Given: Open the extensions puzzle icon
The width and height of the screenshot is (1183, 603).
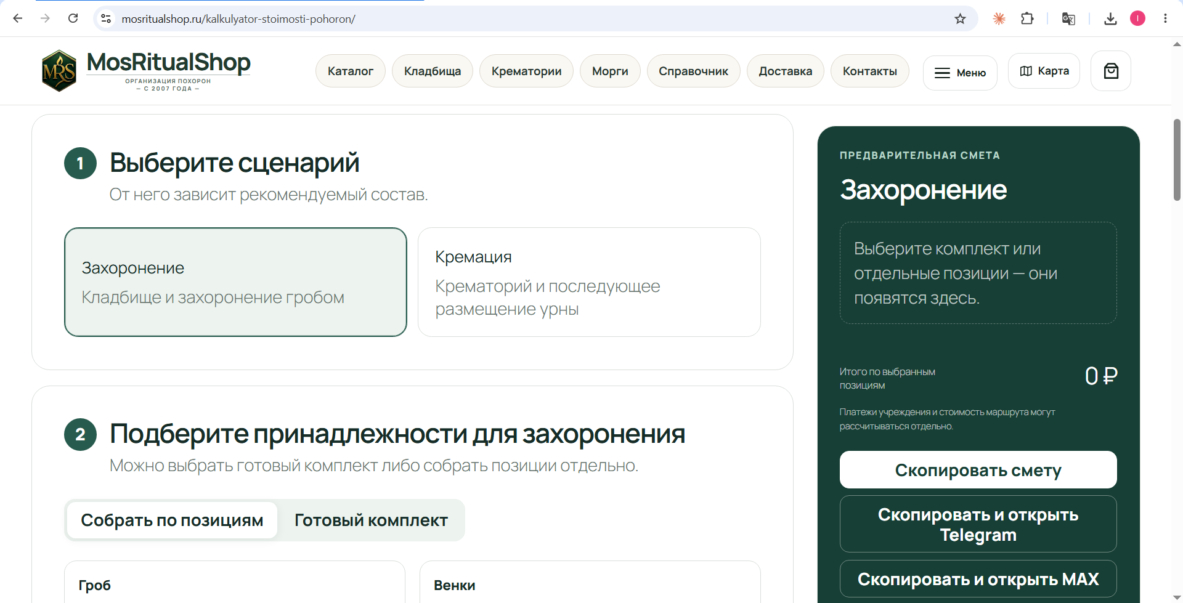Looking at the screenshot, I should tap(1027, 18).
